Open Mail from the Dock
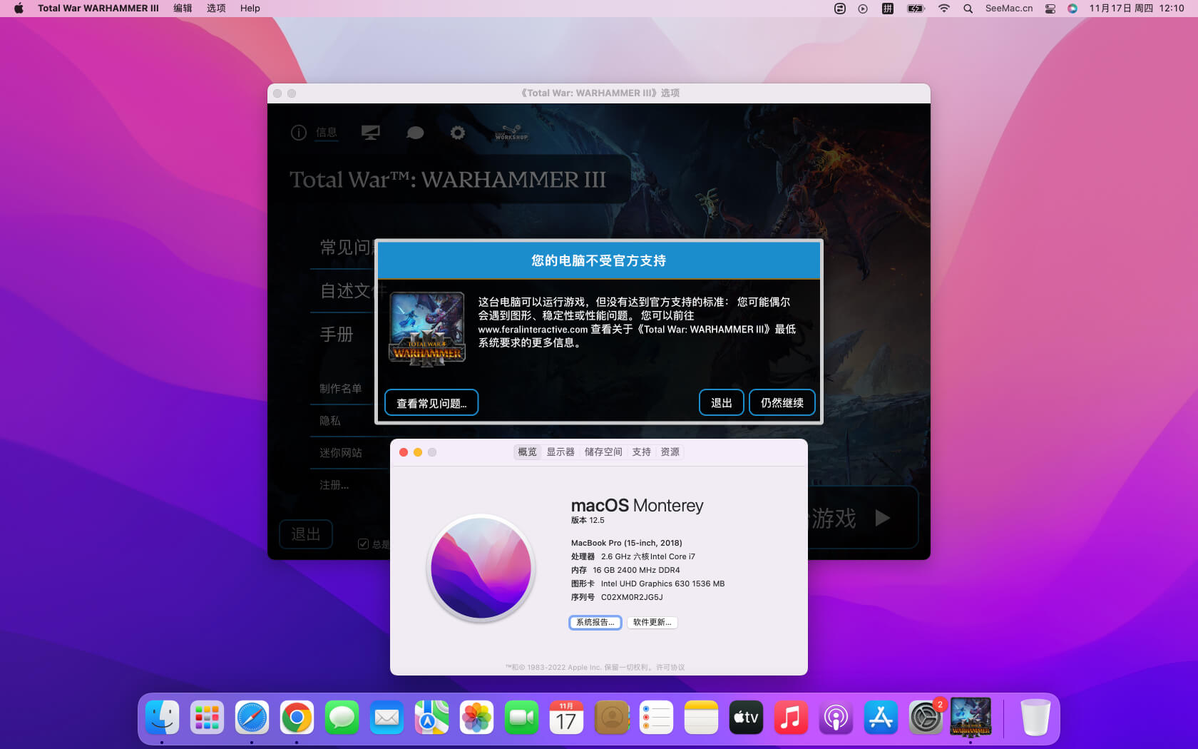 pyautogui.click(x=386, y=718)
